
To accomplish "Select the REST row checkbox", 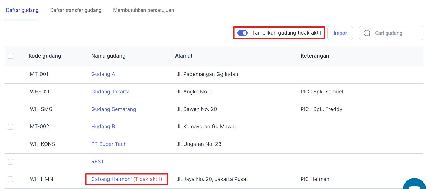I will tap(11, 162).
